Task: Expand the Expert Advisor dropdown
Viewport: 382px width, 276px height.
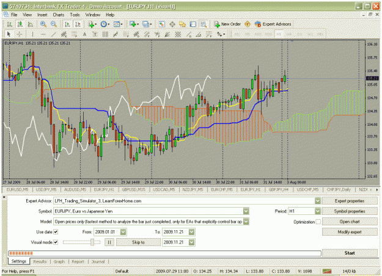Action: point(317,201)
